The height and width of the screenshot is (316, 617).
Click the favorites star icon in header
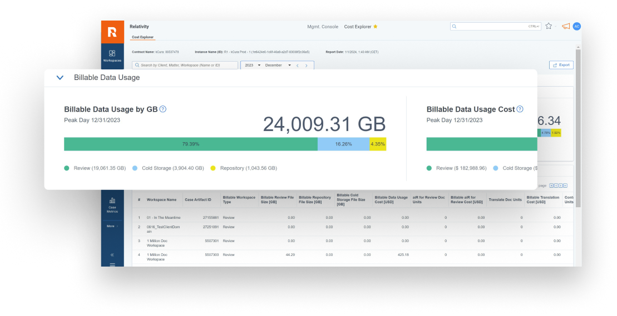(549, 26)
